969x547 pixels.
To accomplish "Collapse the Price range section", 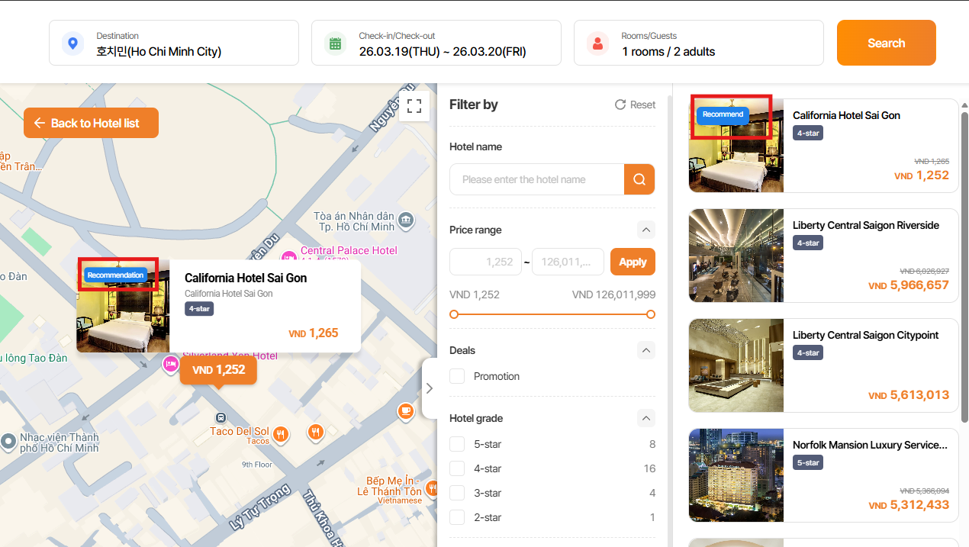I will tap(646, 230).
